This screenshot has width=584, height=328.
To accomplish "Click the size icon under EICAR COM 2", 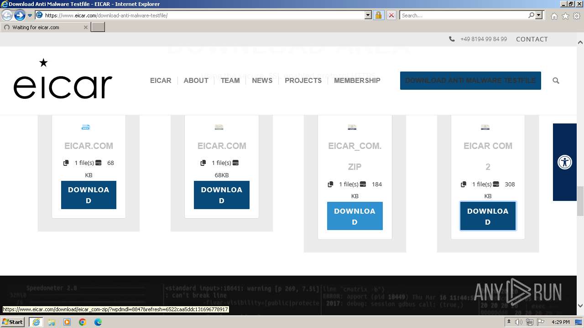I will (496, 184).
